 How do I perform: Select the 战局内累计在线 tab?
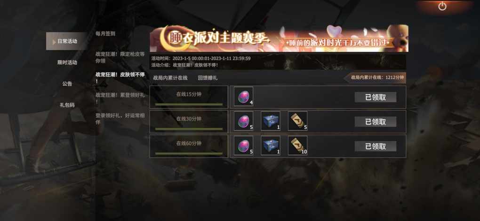[170, 78]
